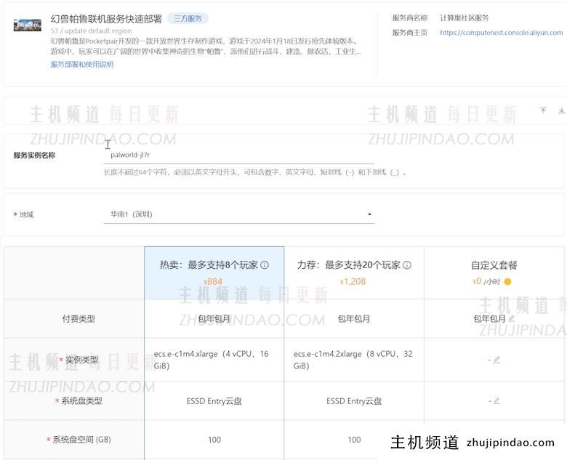Click ecs.e-c1m4.2xlarge instance type cell
The height and width of the screenshot is (460, 567).
click(353, 360)
